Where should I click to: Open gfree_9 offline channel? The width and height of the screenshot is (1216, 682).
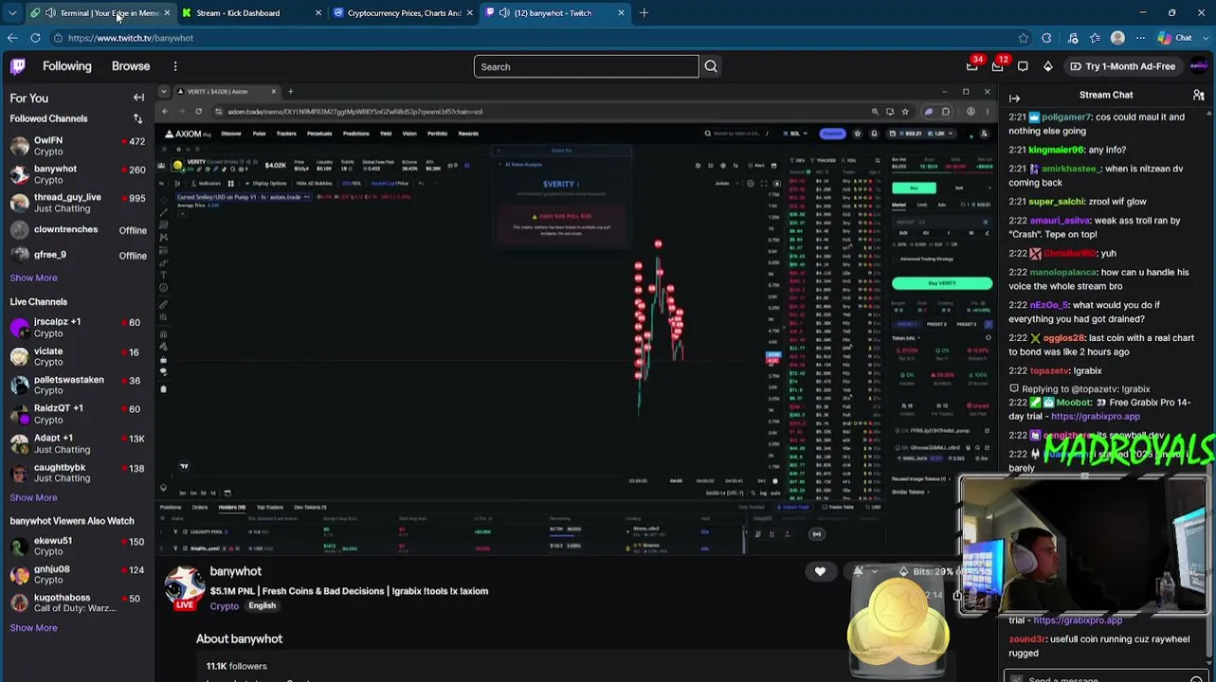[x=78, y=255]
